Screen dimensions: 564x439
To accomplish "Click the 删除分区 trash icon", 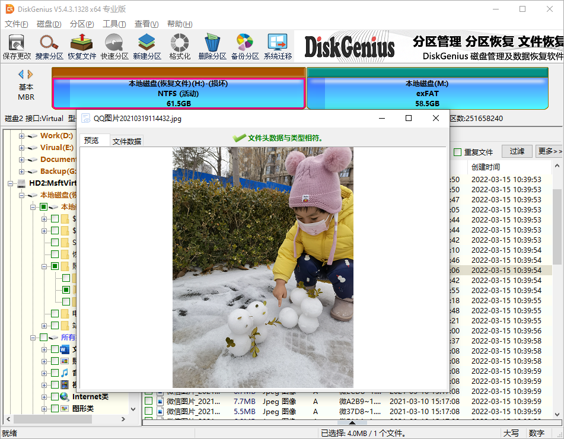I will tap(212, 46).
